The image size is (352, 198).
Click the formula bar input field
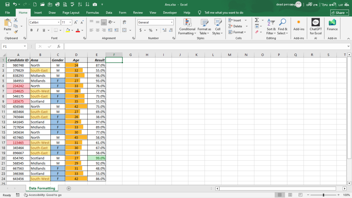click(205, 46)
